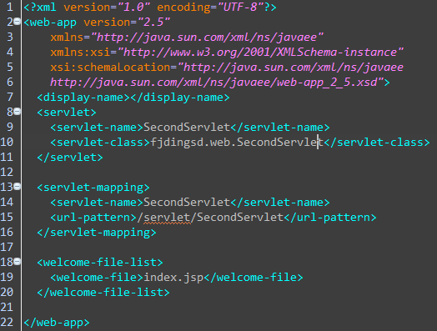The height and width of the screenshot is (331, 437).
Task: Click the web-app_2_5.xsd schema URL
Action: (x=217, y=83)
